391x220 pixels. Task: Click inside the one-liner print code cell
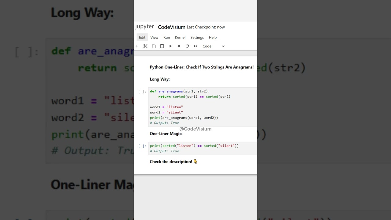203,148
